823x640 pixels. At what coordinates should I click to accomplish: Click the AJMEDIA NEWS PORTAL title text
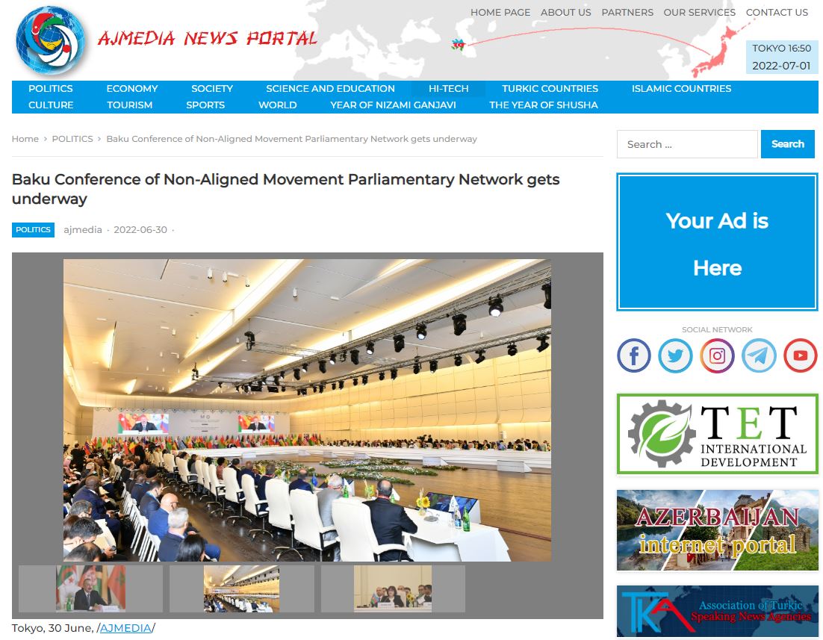208,38
